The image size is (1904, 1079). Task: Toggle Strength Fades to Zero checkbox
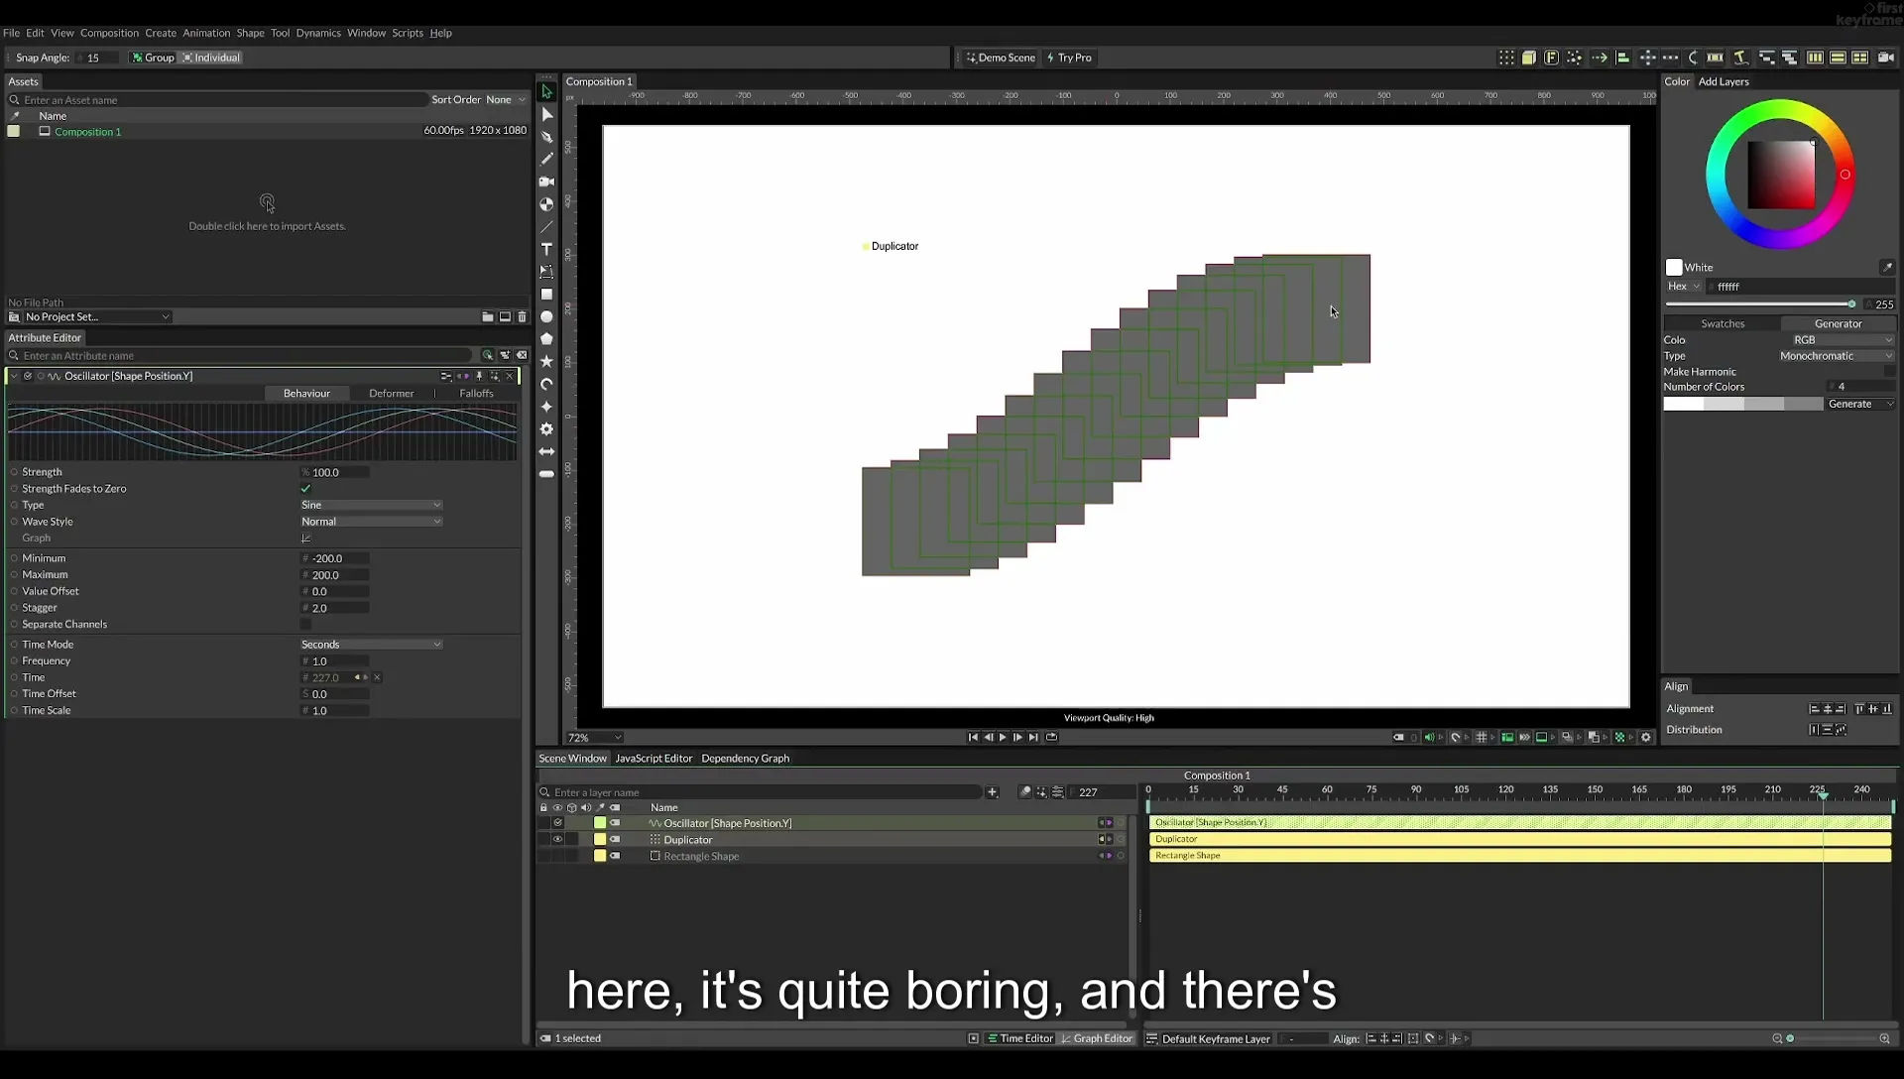[x=305, y=489]
